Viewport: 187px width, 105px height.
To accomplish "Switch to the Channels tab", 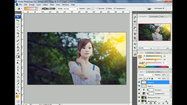I will point(151,72).
